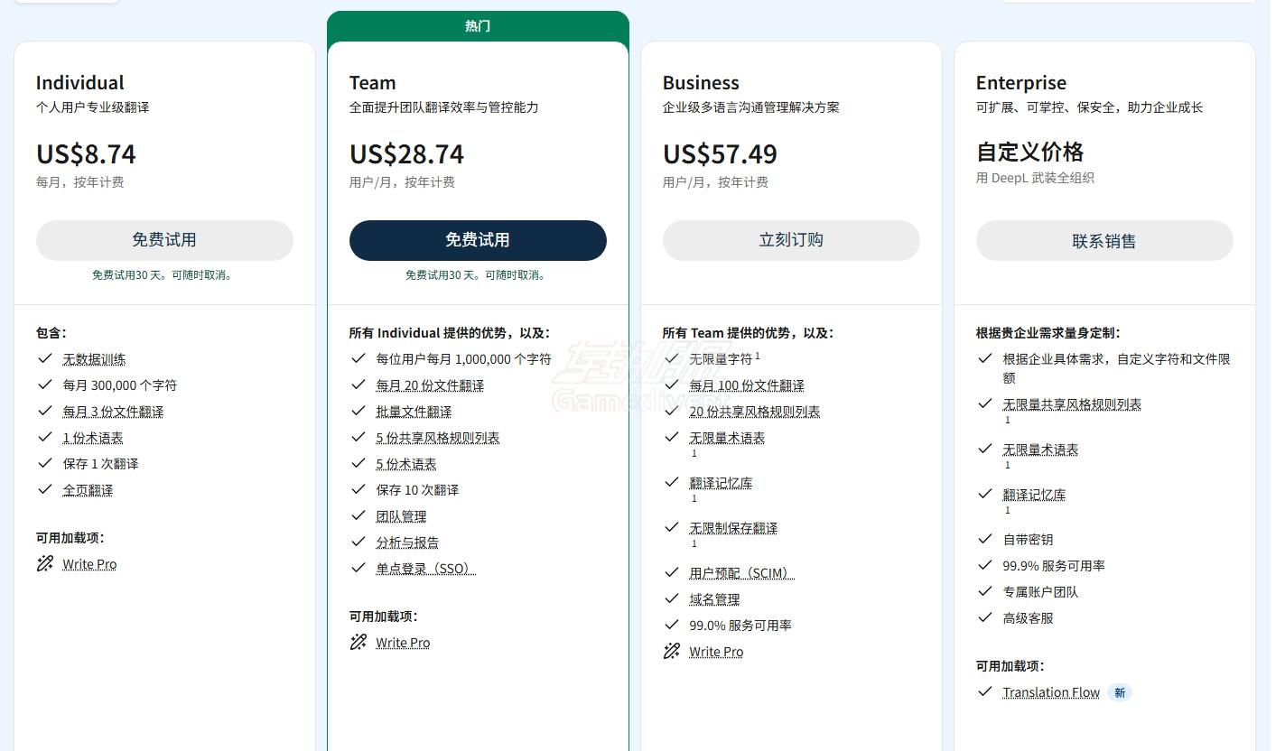Click the checkmark beside 域名管理
Screen dimensions: 1285x751
click(x=671, y=598)
